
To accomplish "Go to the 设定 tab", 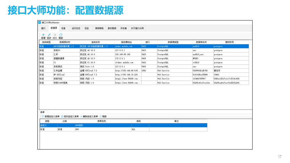I will [87, 28].
